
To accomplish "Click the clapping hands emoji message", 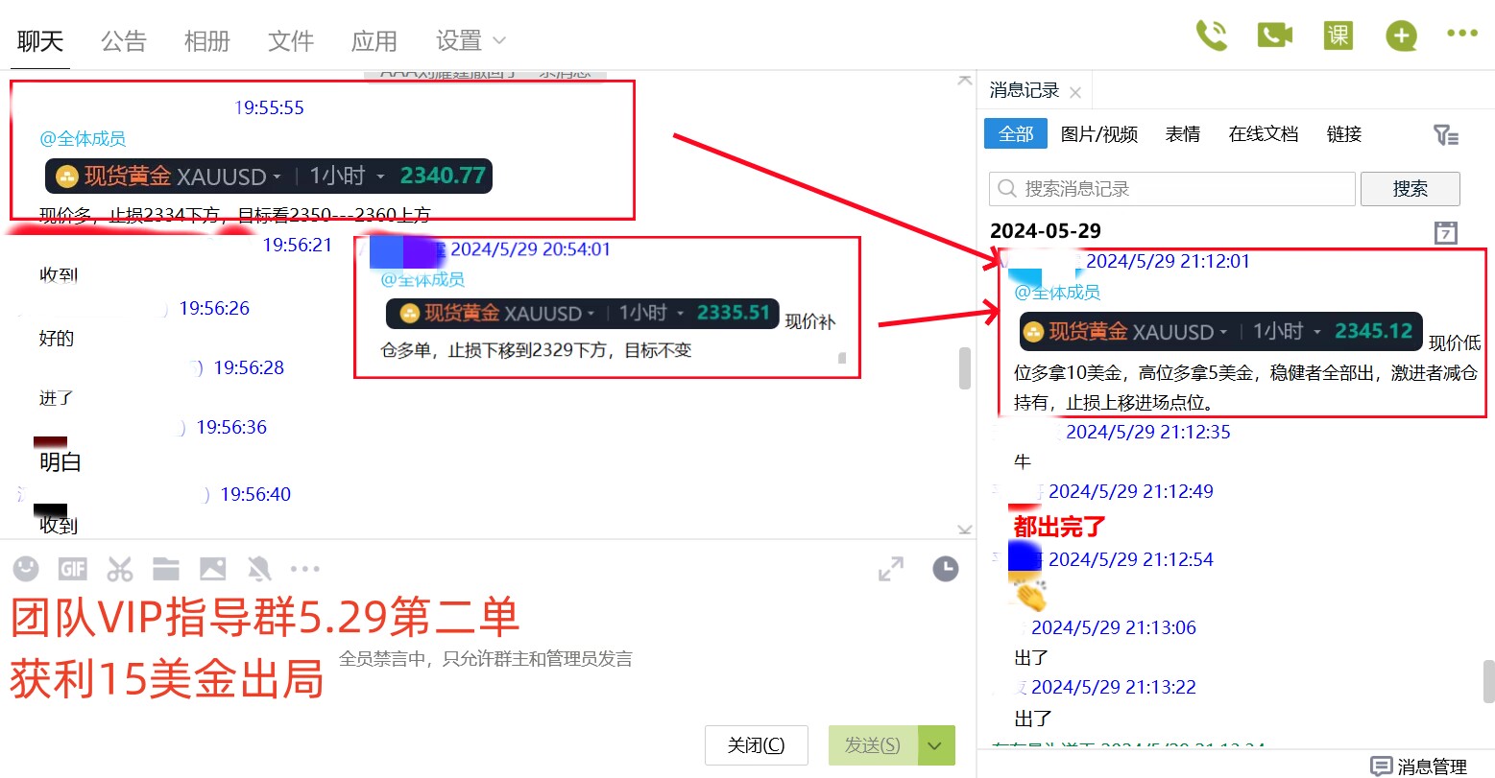I will coord(1030,594).
